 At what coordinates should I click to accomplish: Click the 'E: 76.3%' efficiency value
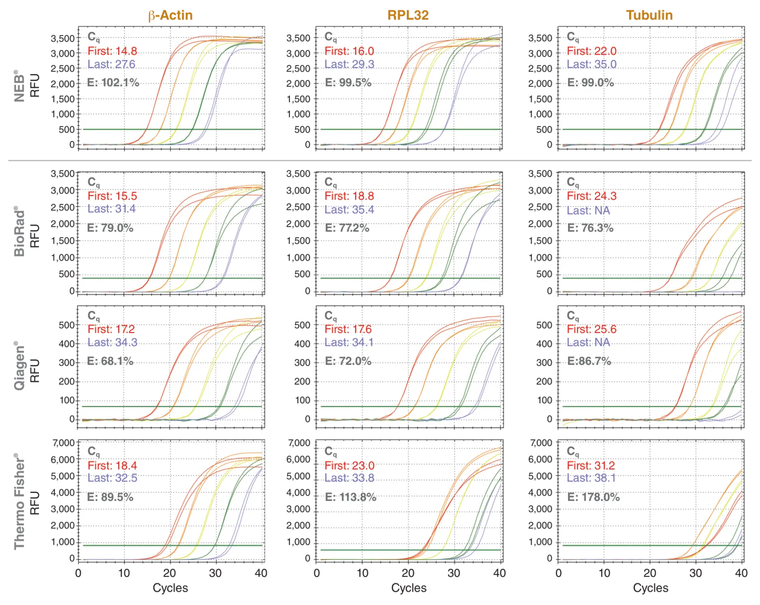point(591,228)
